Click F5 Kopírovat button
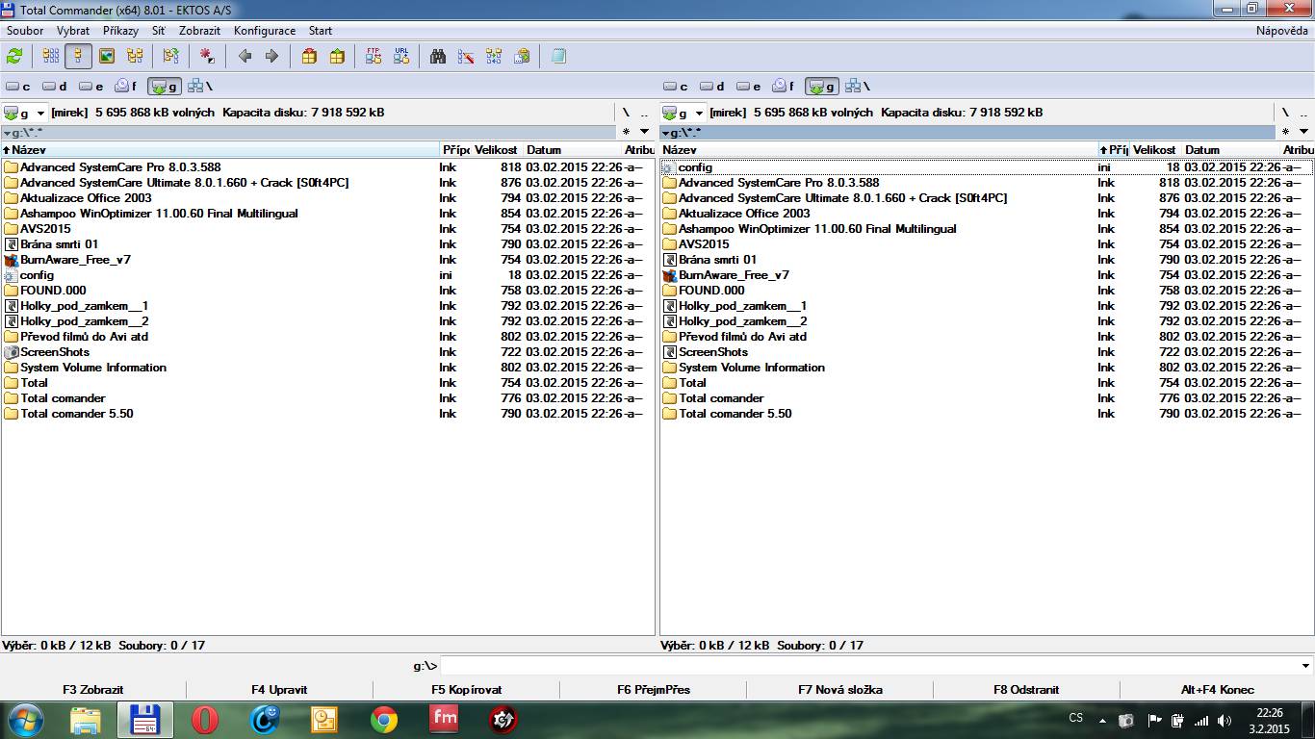 467,689
